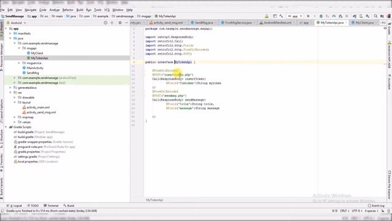Open the VCS menu

coord(107,10)
